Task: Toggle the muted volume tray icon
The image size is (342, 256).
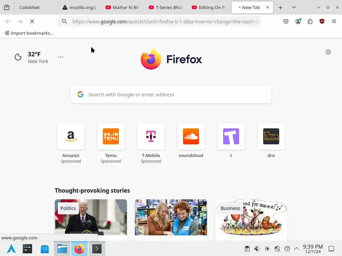Action: coord(257,249)
